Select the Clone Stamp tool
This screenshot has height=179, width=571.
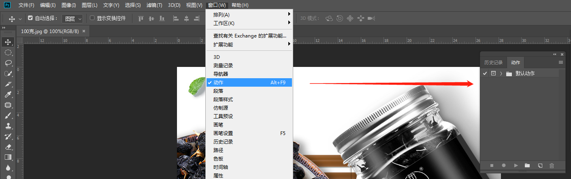8,126
